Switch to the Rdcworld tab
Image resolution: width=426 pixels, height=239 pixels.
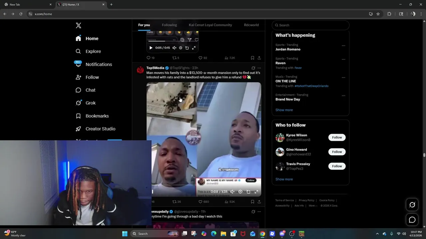click(x=251, y=25)
